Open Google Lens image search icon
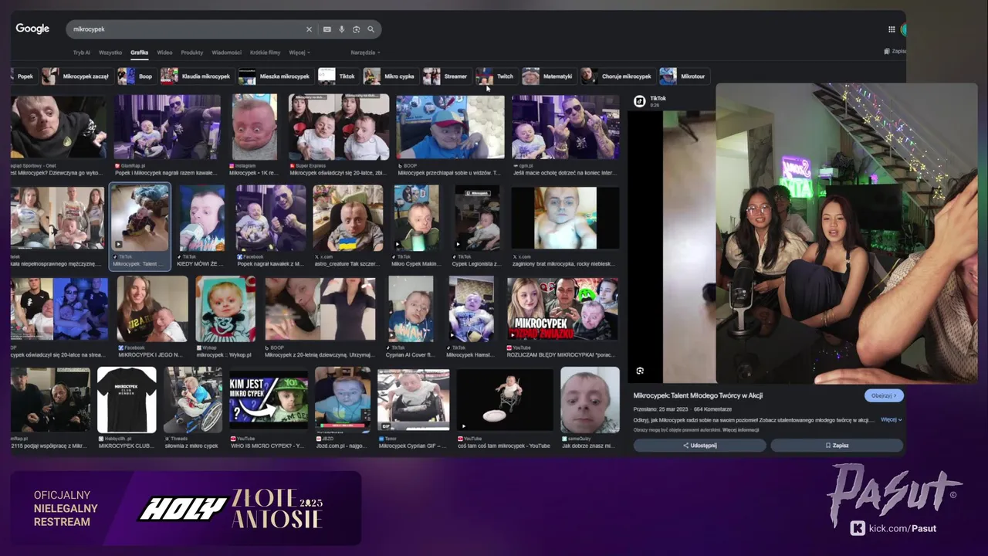 (x=356, y=29)
